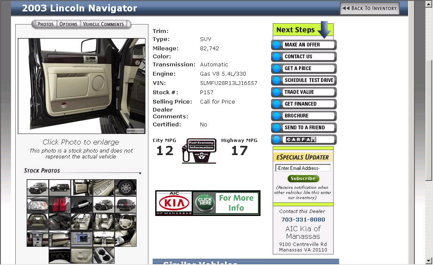Image resolution: width=433 pixels, height=265 pixels.
Task: Select the cup holders thumbnail
Action: pyautogui.click(x=104, y=255)
